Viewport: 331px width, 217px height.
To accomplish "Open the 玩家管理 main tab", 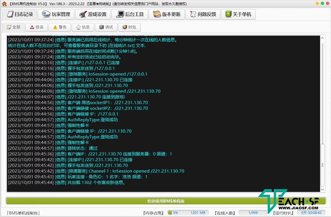I will point(56,14).
